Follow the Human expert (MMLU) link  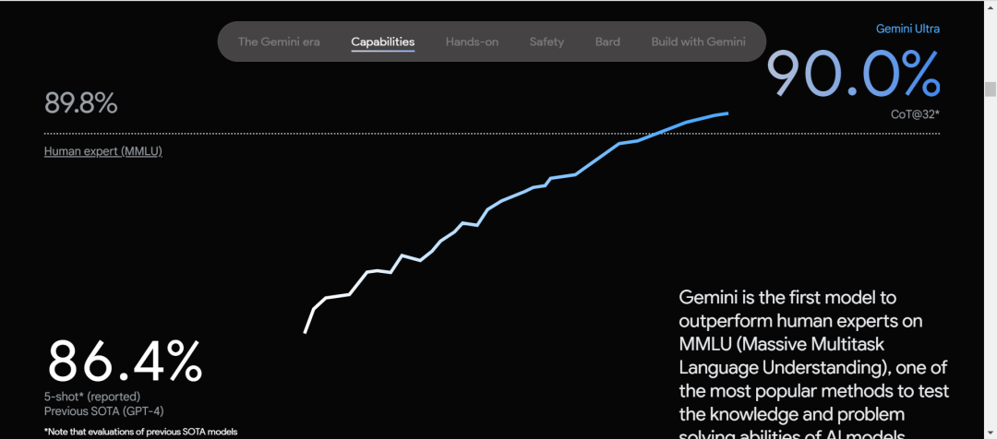[103, 152]
